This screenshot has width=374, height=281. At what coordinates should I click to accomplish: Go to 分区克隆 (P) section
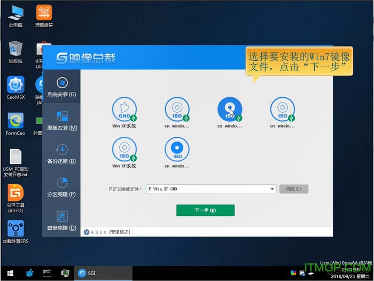click(x=61, y=187)
